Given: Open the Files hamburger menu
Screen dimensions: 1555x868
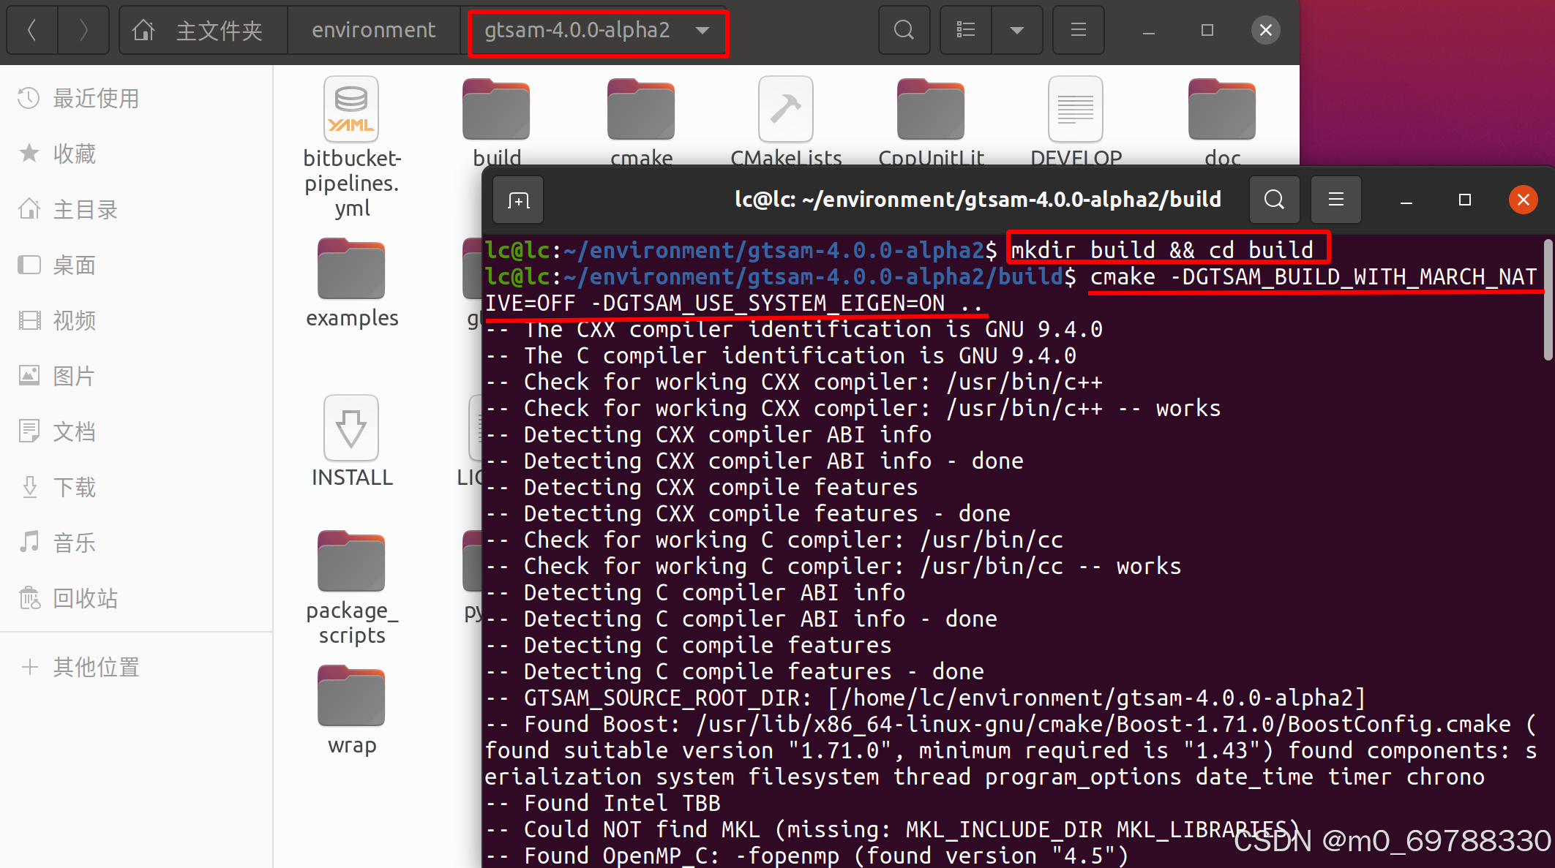Looking at the screenshot, I should pyautogui.click(x=1078, y=30).
